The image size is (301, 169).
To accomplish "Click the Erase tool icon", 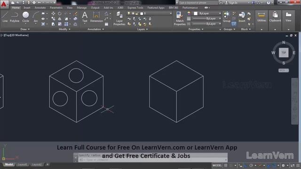I will (76, 14).
